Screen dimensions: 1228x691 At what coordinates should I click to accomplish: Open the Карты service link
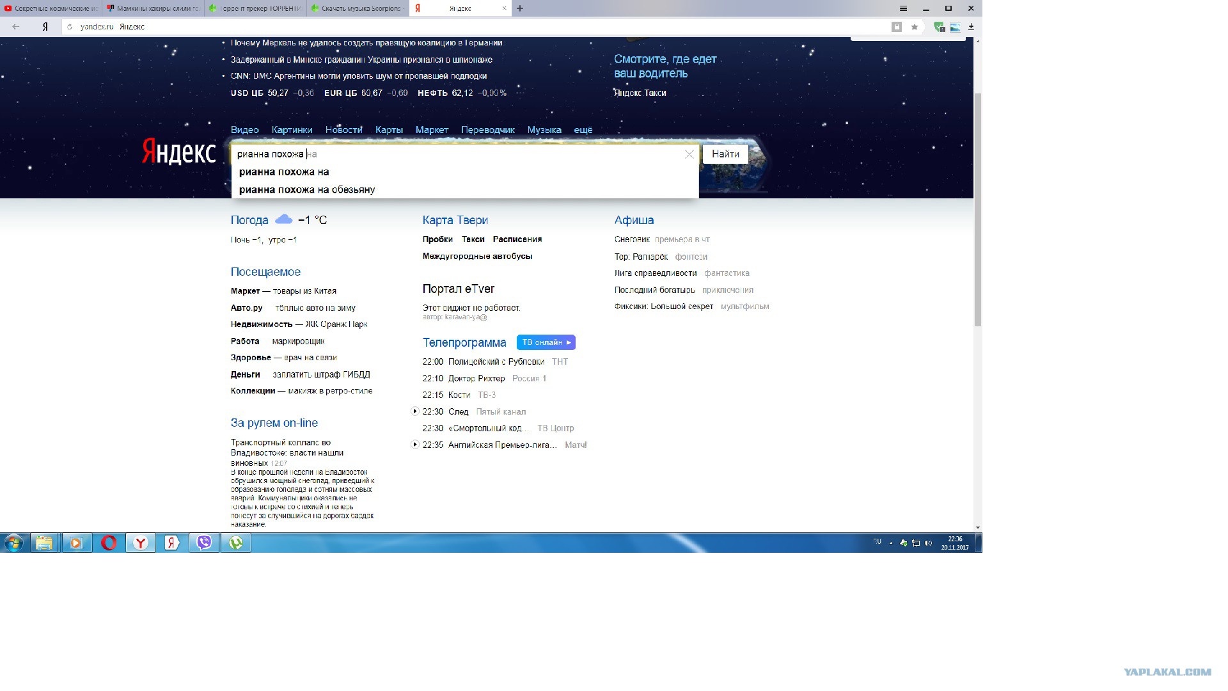(x=389, y=130)
